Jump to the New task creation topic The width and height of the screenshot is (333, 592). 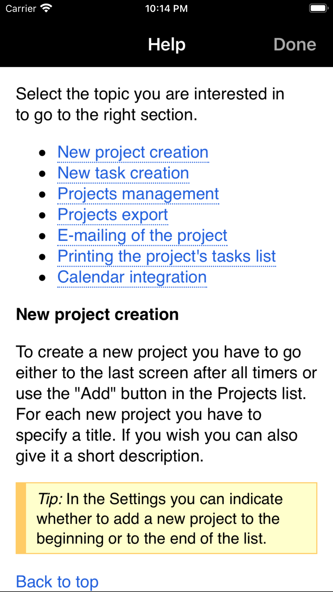123,173
